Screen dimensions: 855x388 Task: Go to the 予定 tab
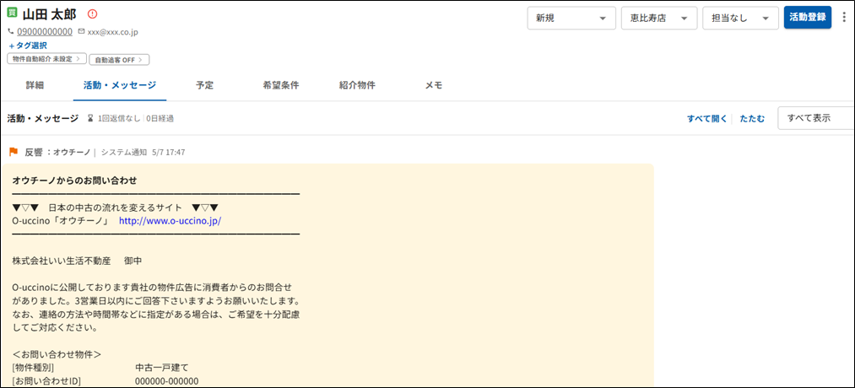tap(204, 85)
